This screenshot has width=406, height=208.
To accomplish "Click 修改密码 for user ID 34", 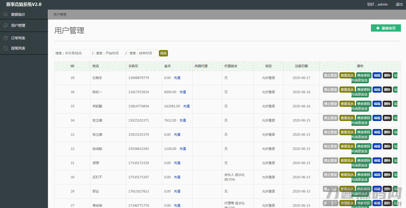I will (363, 118).
